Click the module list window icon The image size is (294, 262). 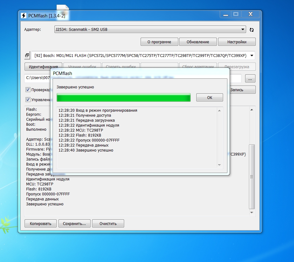(27, 56)
